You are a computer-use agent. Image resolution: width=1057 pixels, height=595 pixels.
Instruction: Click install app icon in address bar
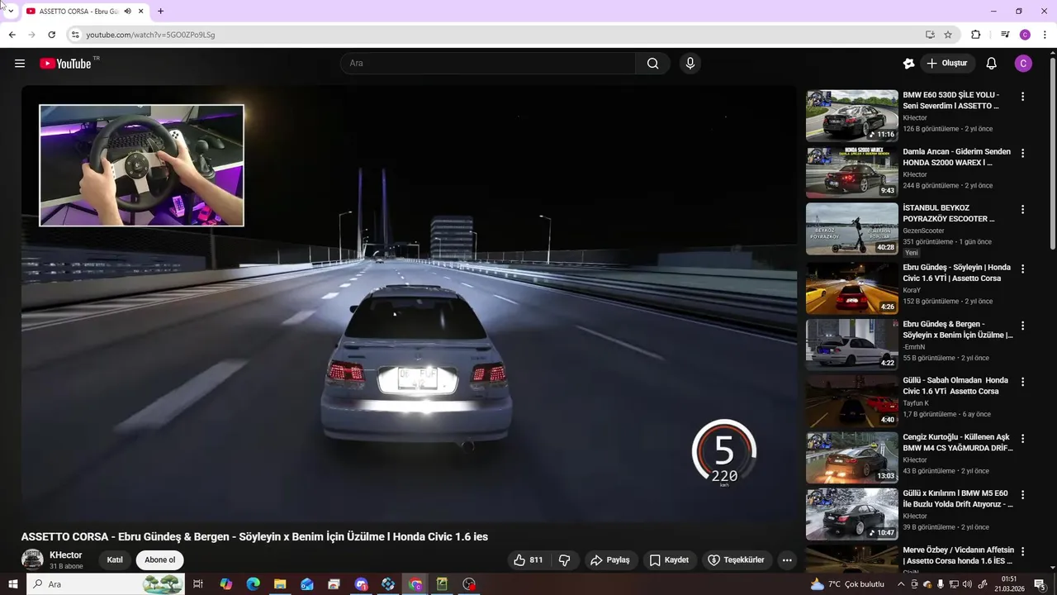[930, 35]
